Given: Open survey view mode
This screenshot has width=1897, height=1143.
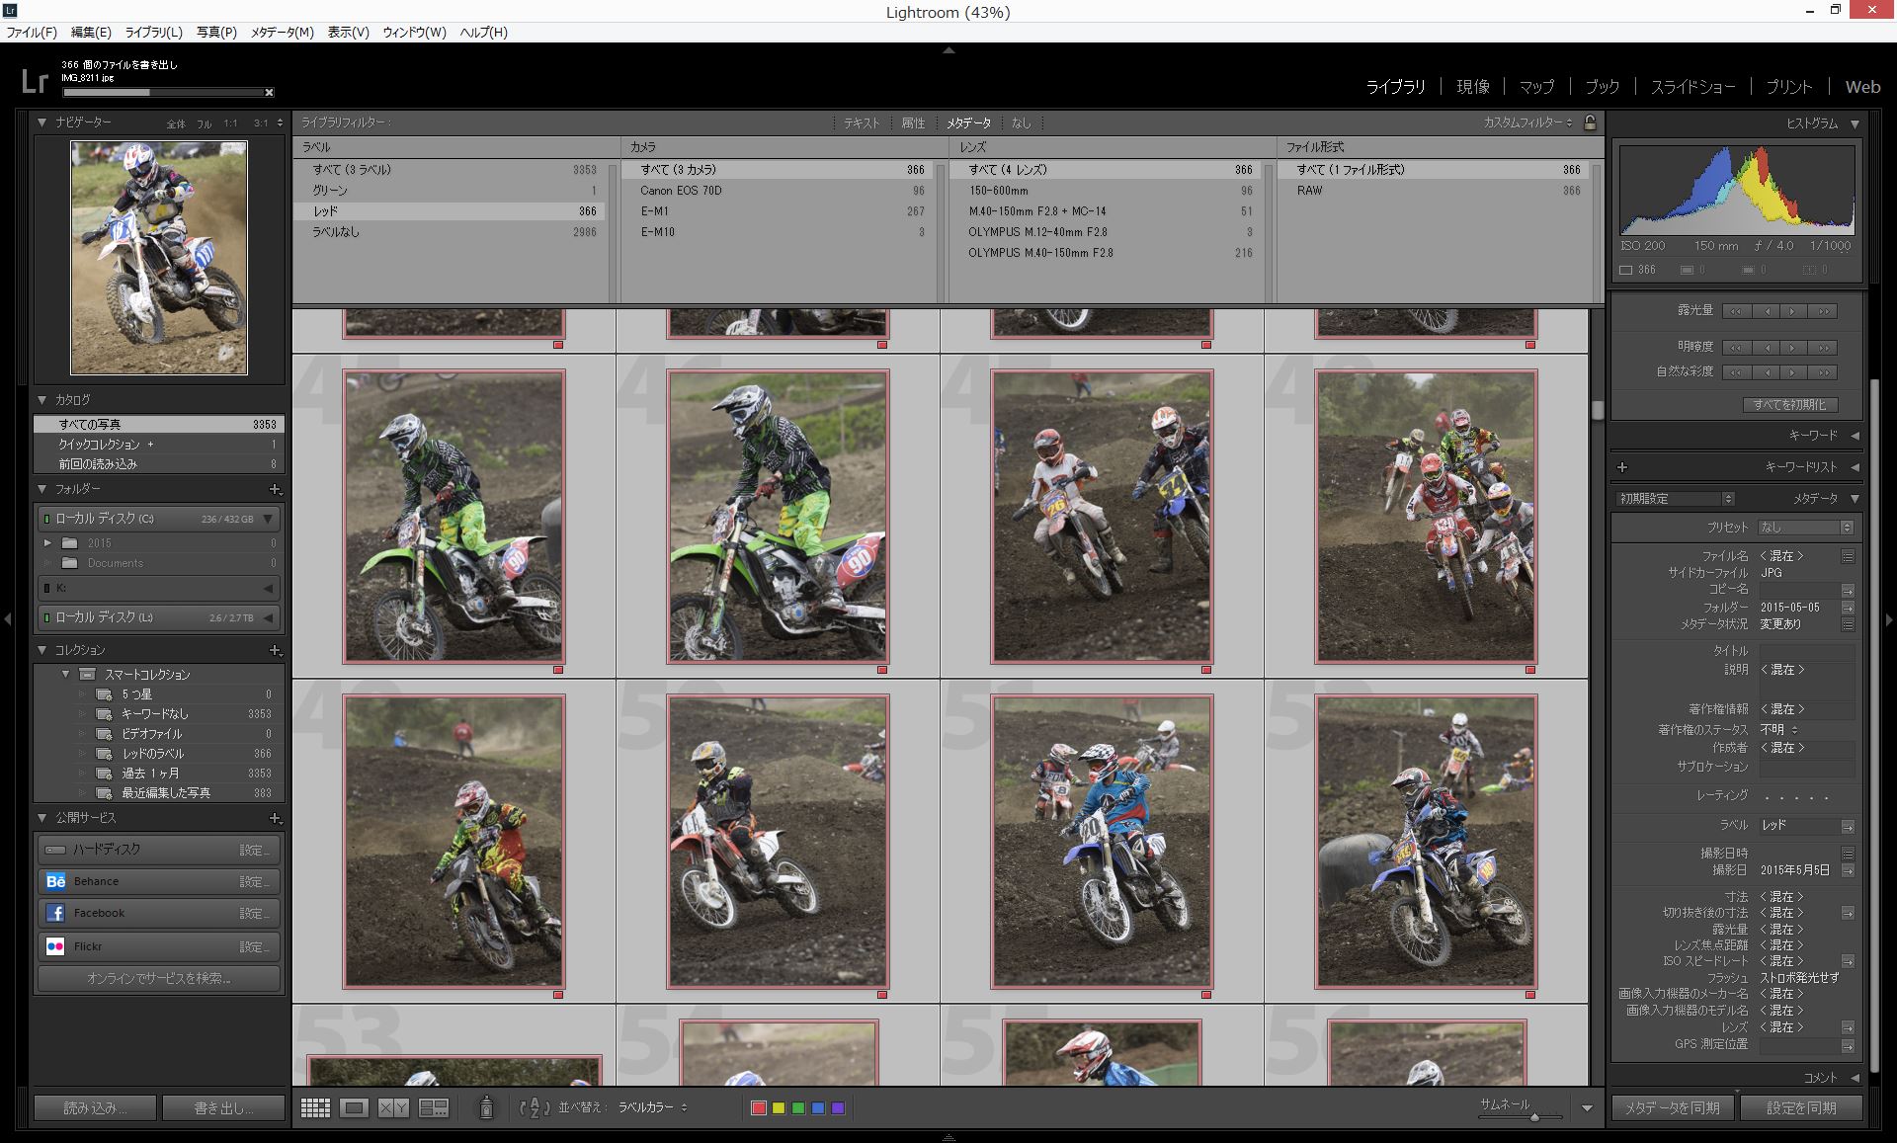Looking at the screenshot, I should click(x=434, y=1107).
